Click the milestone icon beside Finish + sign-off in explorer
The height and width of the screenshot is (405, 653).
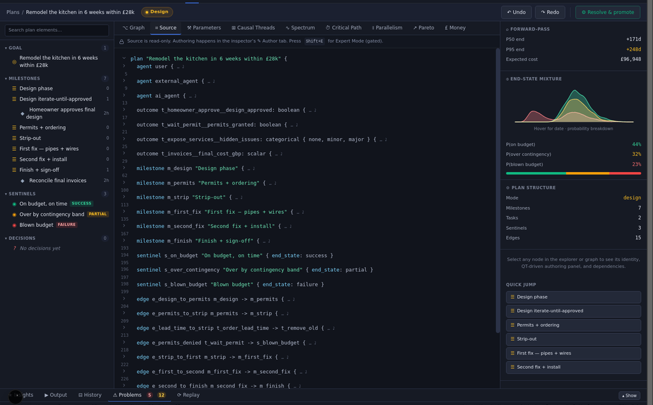click(14, 170)
